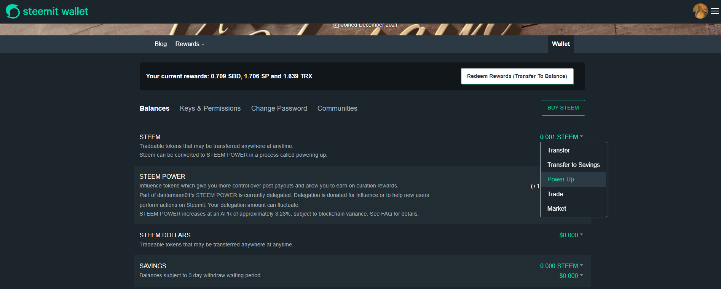This screenshot has width=721, height=289.
Task: Click the current rewards summary text
Action: (229, 76)
